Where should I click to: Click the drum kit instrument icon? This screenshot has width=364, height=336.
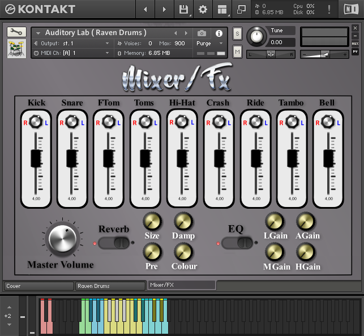click(x=16, y=49)
